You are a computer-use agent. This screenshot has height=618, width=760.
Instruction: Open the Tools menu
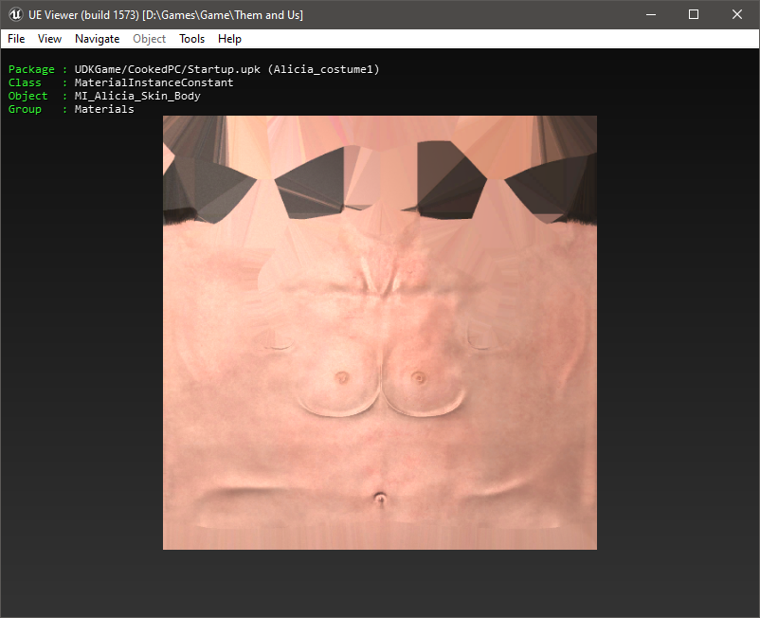click(x=192, y=39)
